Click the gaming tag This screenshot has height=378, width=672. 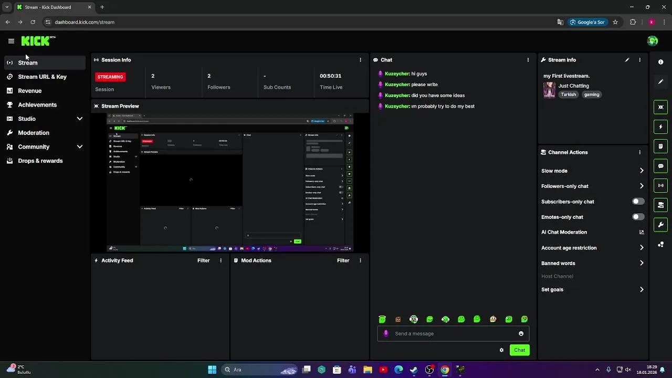click(591, 94)
